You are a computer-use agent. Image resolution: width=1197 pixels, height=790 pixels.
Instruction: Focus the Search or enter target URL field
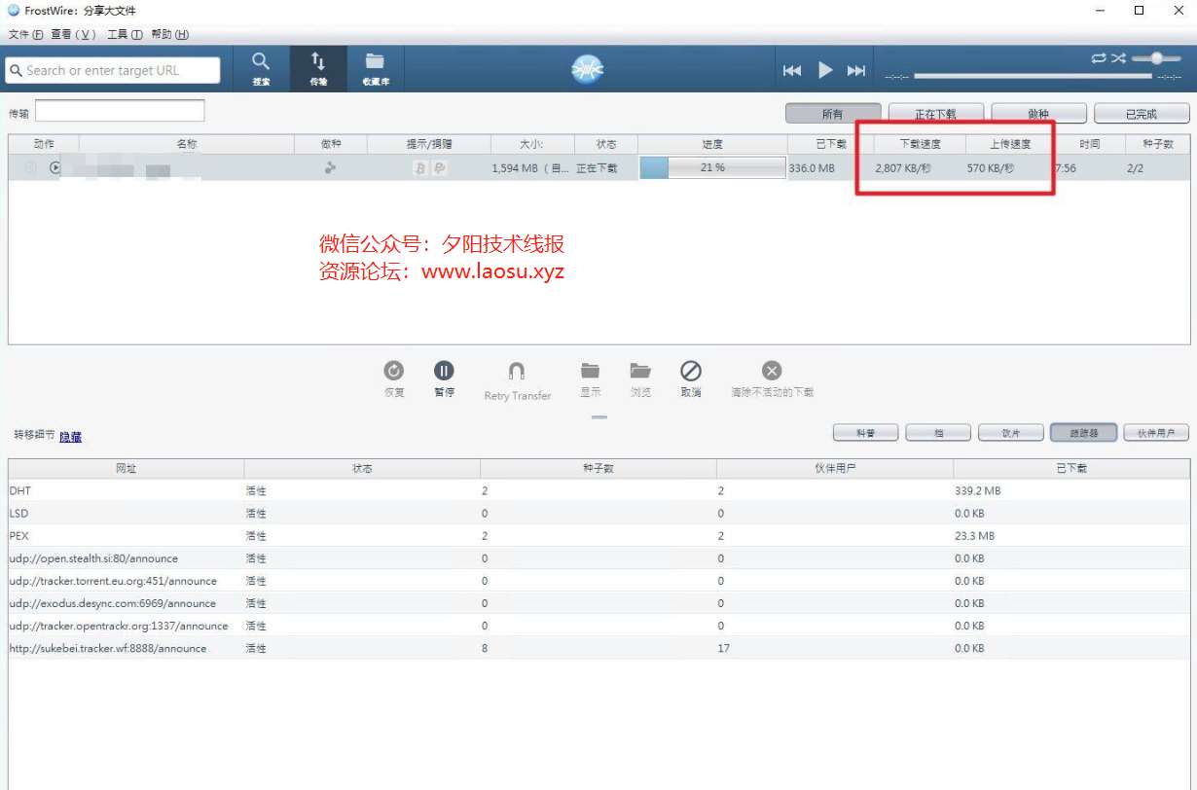[113, 70]
